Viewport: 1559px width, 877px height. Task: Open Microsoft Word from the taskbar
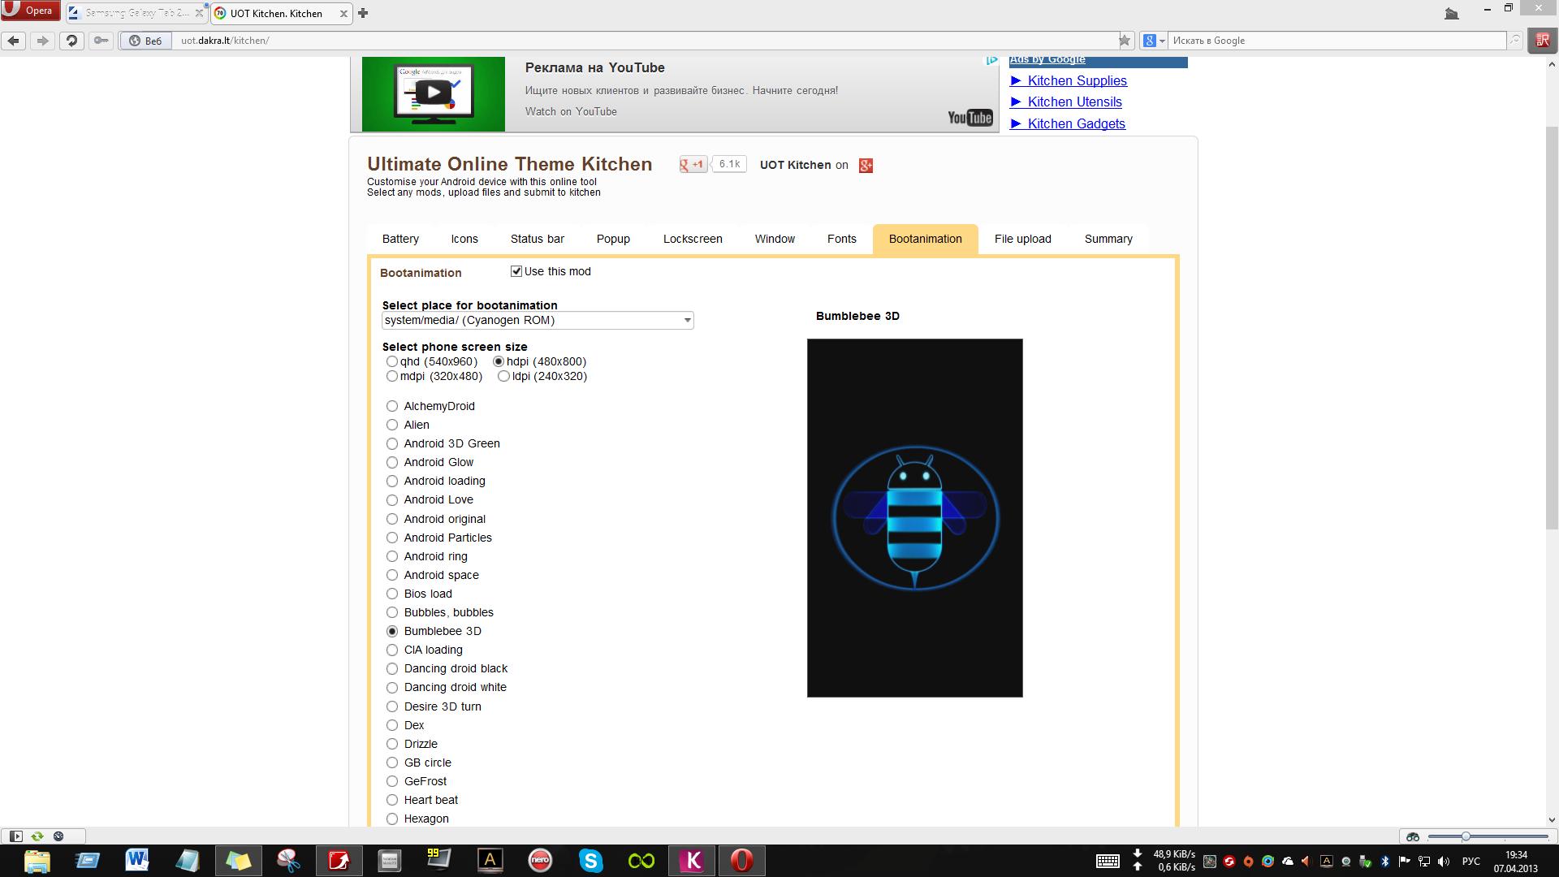pos(137,860)
